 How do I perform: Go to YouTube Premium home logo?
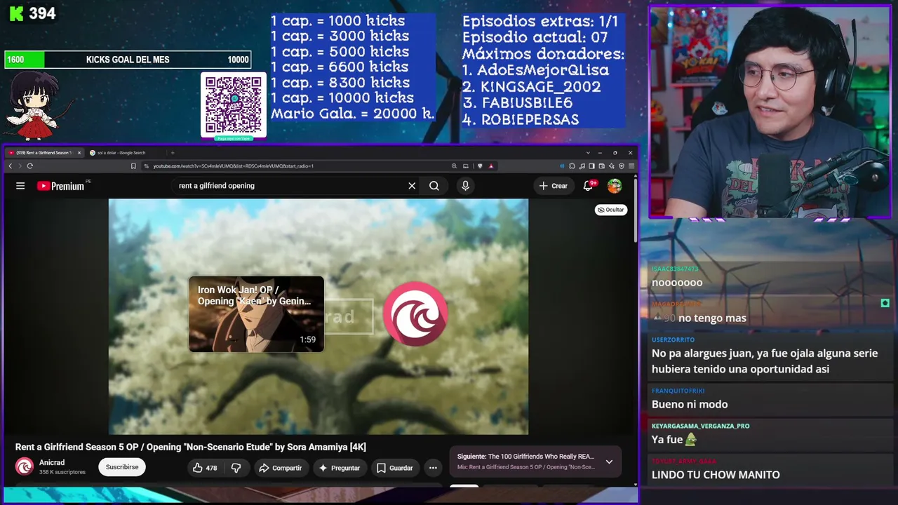point(61,186)
